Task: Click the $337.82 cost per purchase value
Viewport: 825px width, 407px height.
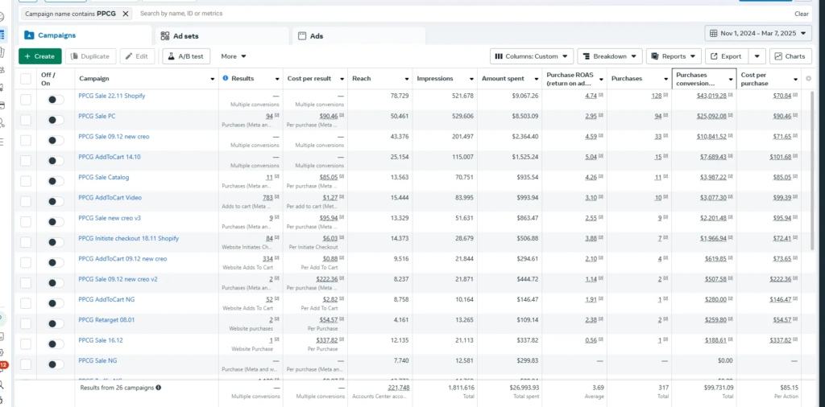Action: (778, 339)
